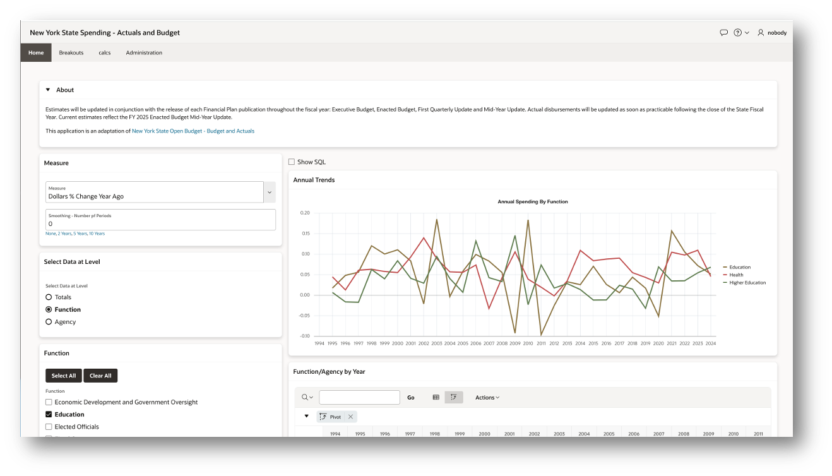Viewport: 832px width, 476px height.
Task: Click the 2005 column header
Action: [609, 434]
